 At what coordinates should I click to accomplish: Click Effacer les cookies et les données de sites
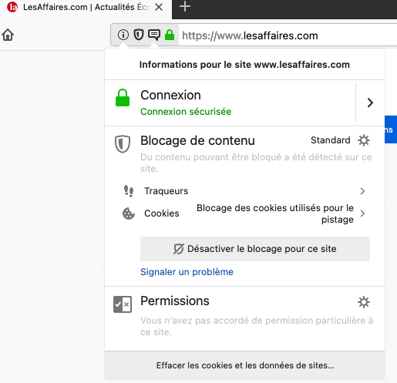click(245, 365)
